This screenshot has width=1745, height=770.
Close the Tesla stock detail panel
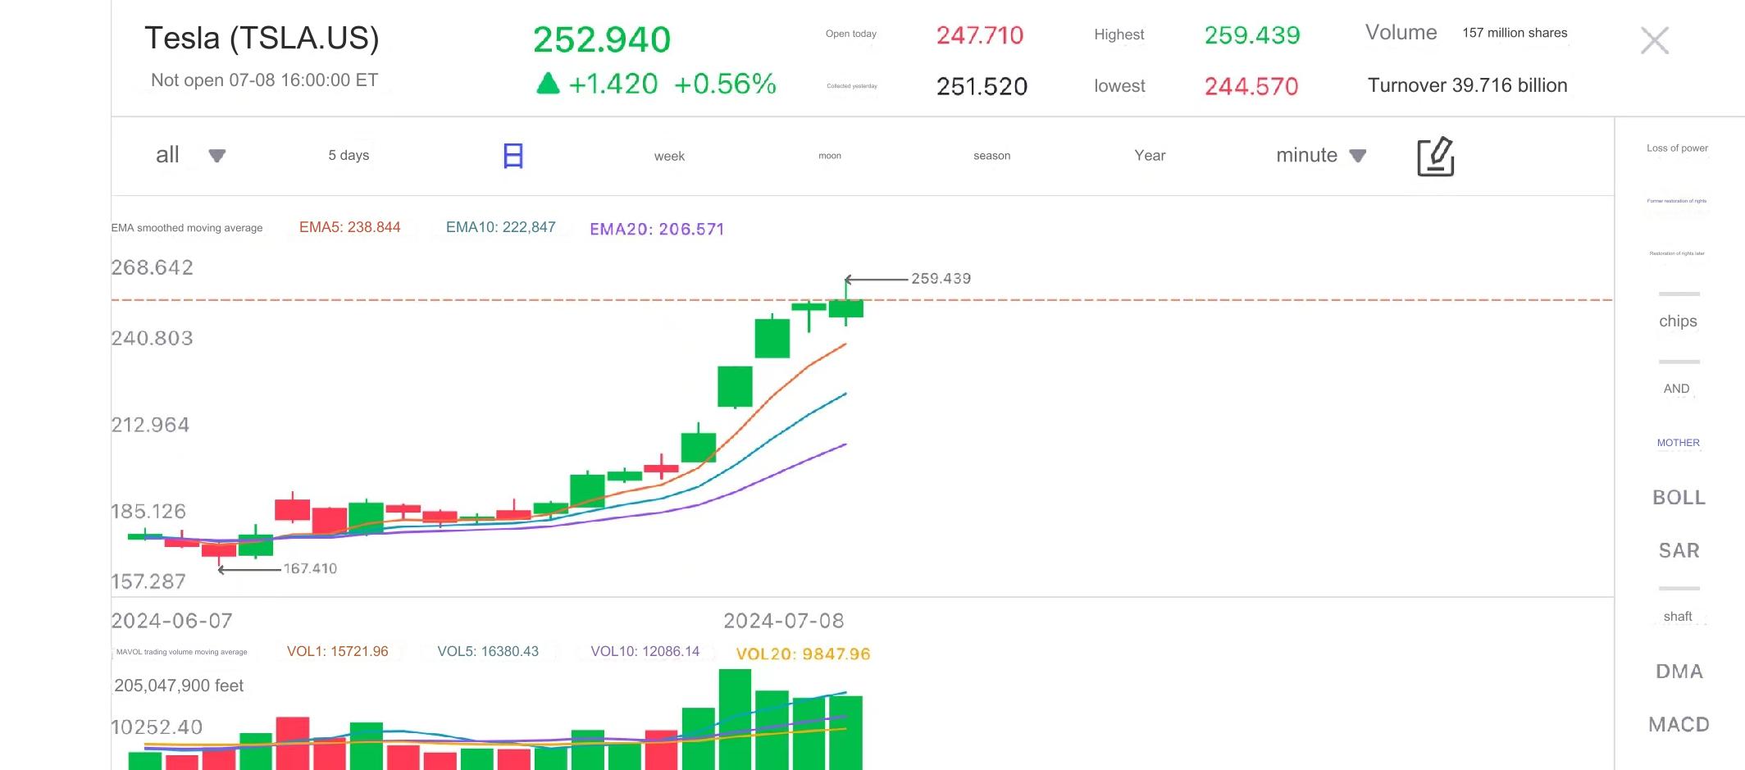click(x=1654, y=40)
